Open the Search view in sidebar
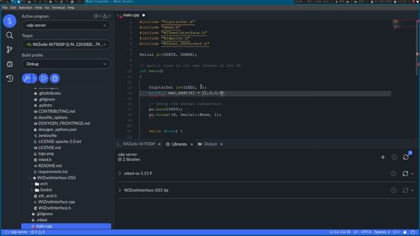This screenshot has height=236, width=420. pyautogui.click(x=10, y=35)
